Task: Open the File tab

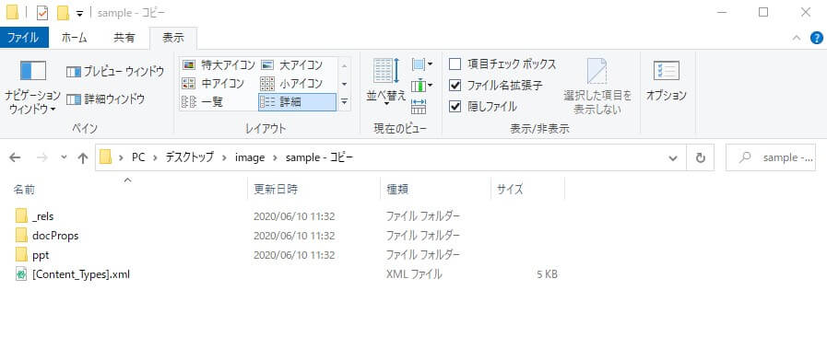Action: pos(24,38)
